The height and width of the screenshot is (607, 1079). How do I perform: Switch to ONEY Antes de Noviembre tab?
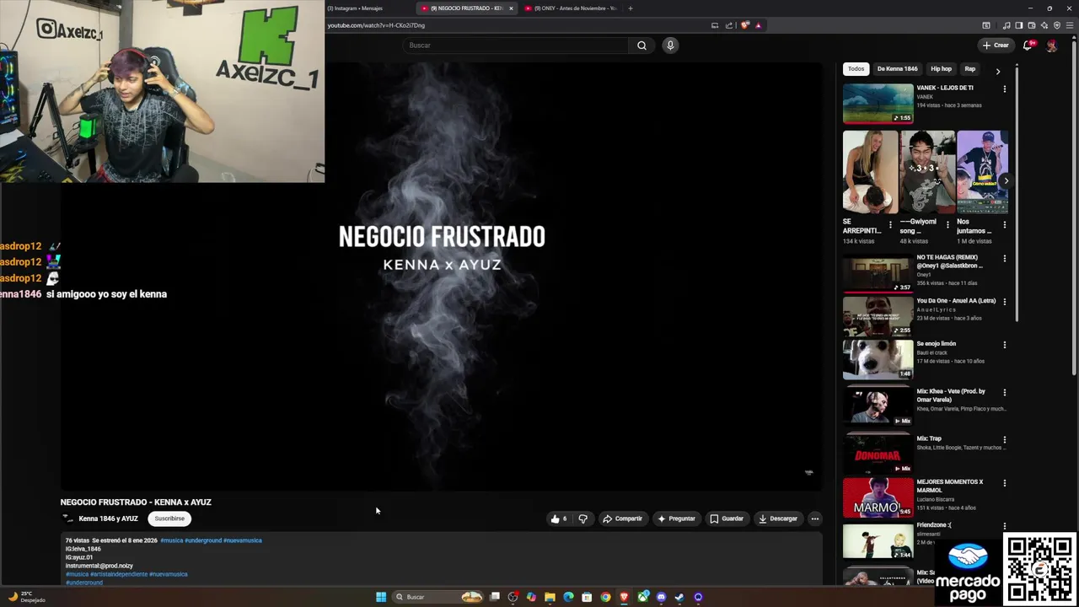571,8
